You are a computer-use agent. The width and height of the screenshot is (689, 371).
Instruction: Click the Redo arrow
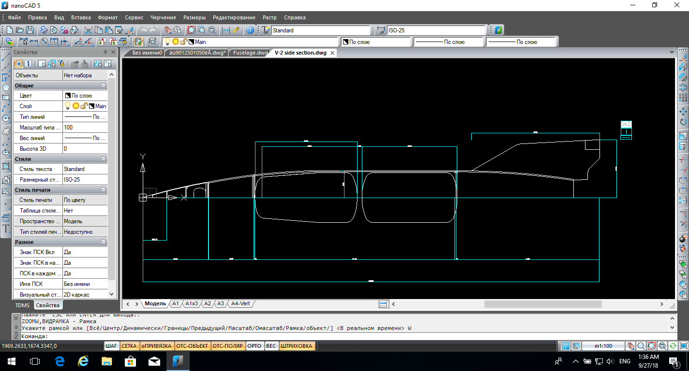click(153, 30)
